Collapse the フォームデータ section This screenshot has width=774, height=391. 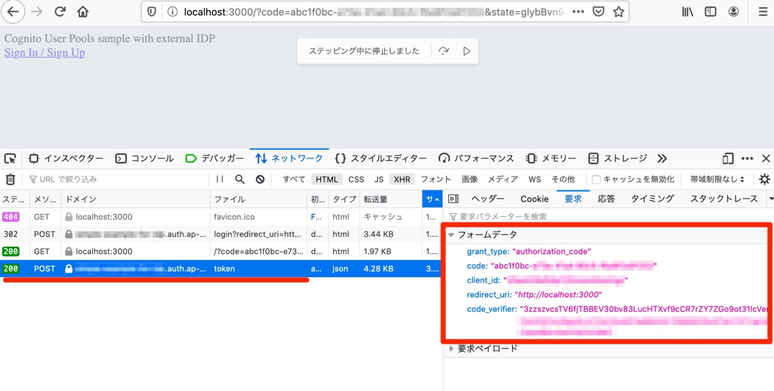coord(451,234)
